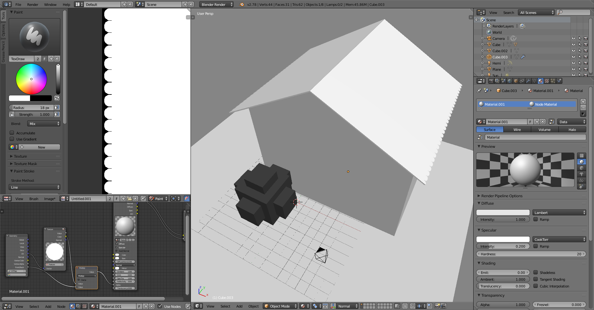
Task: Toggle pin image in the image editor header
Action: pyautogui.click(x=143, y=199)
